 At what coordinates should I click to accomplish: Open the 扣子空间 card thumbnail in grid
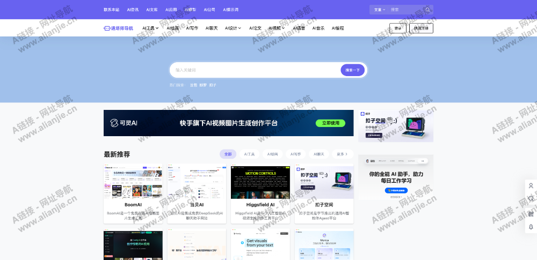tap(324, 181)
